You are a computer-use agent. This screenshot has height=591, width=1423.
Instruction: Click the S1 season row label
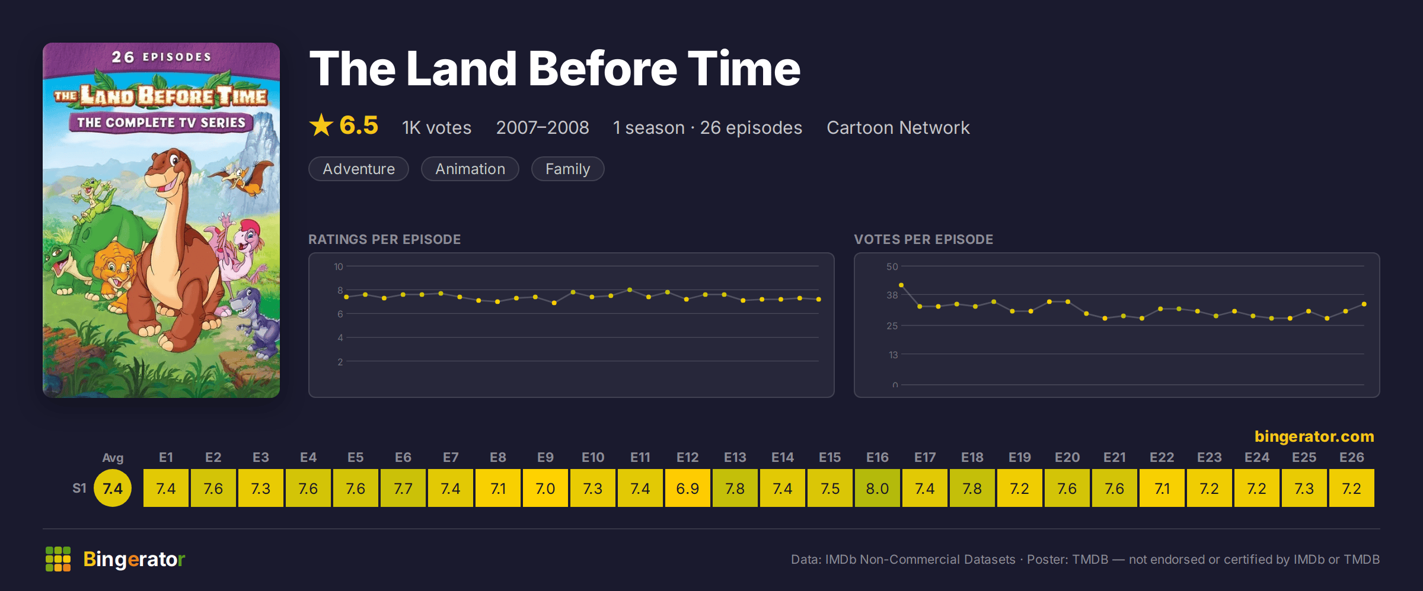pyautogui.click(x=79, y=488)
